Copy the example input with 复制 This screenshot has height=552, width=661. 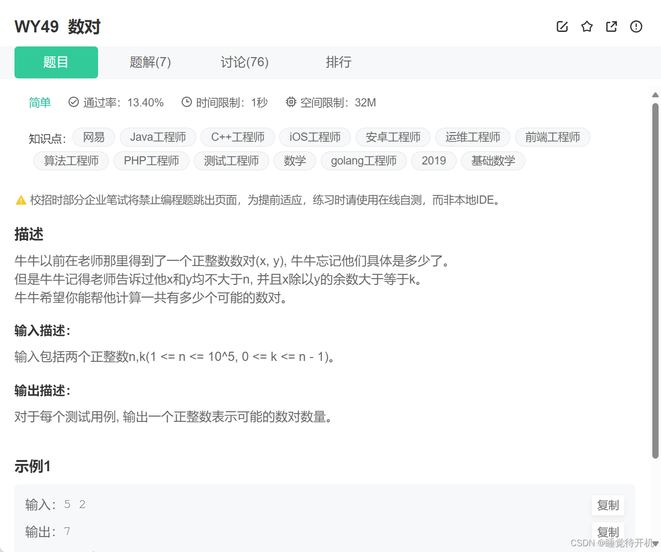[608, 506]
